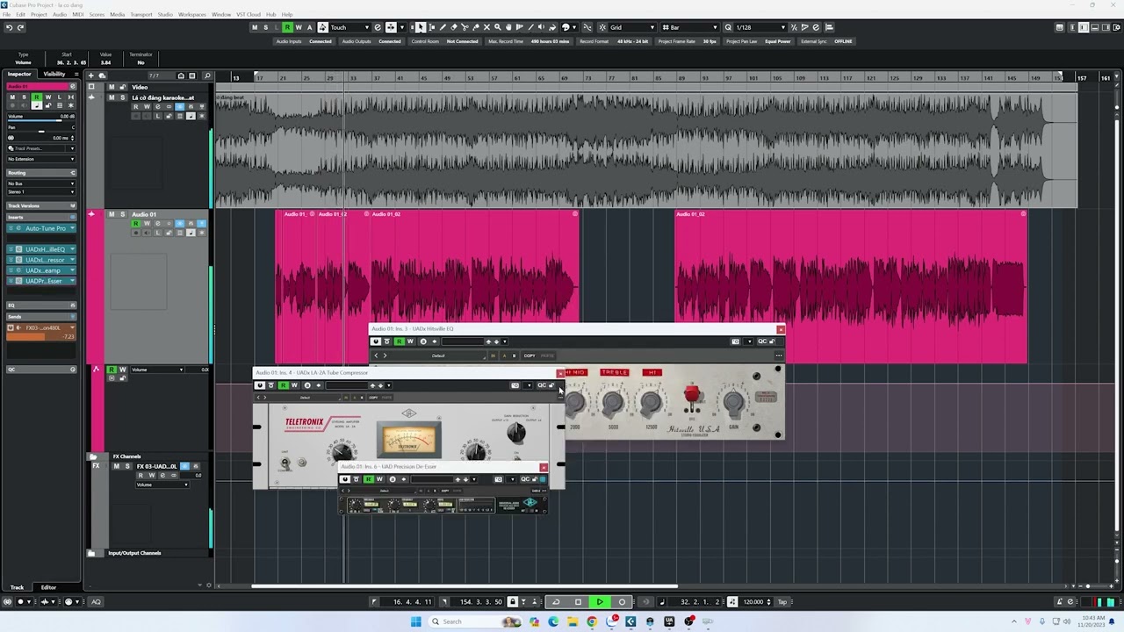Click the red toggle switch on Hitsville EQ
Viewport: 1124px width, 632px height.
(692, 395)
